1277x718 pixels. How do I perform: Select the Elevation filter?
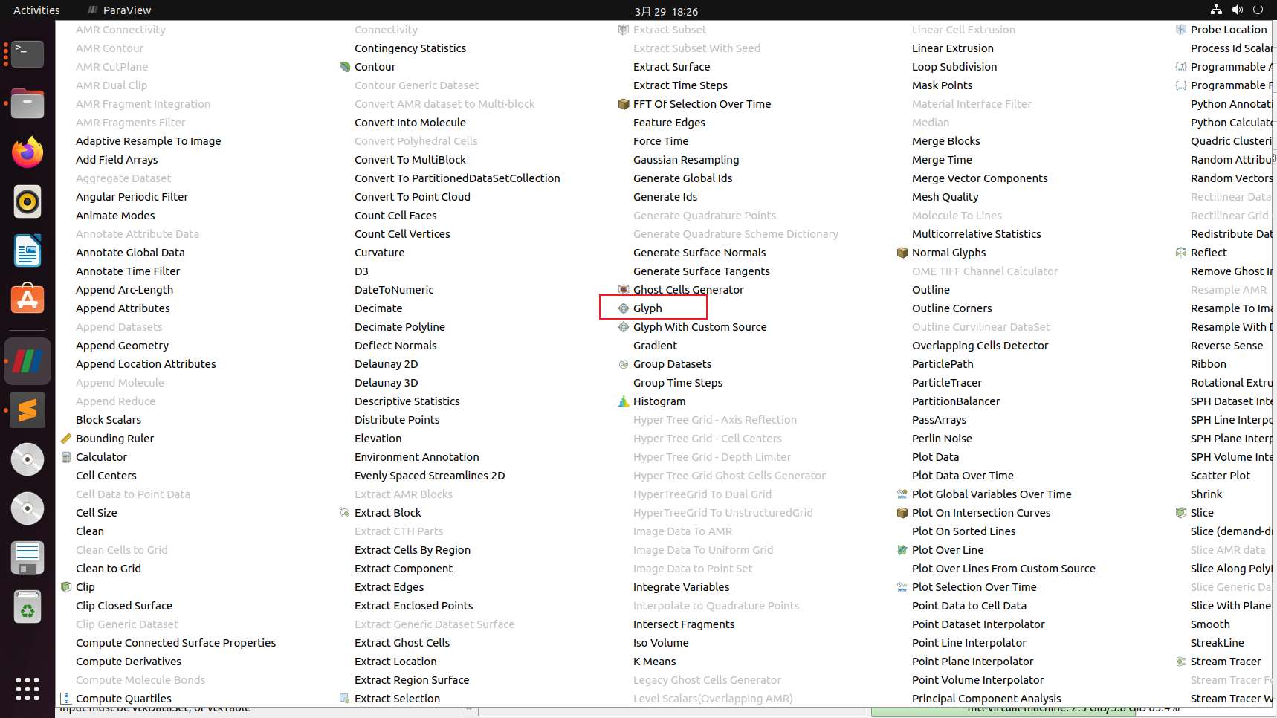click(x=378, y=439)
